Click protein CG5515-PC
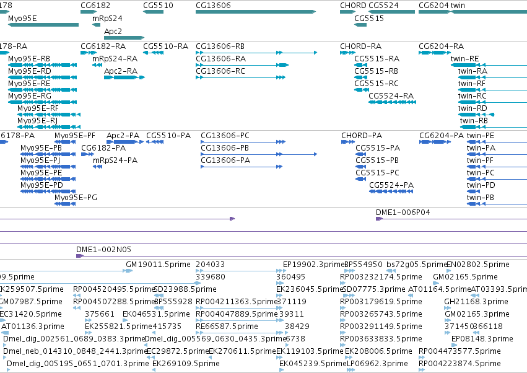Viewport: 527px width, 373px height. point(377,173)
